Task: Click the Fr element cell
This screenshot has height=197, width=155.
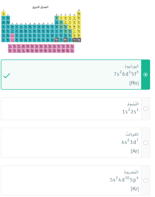Action: [4, 40]
